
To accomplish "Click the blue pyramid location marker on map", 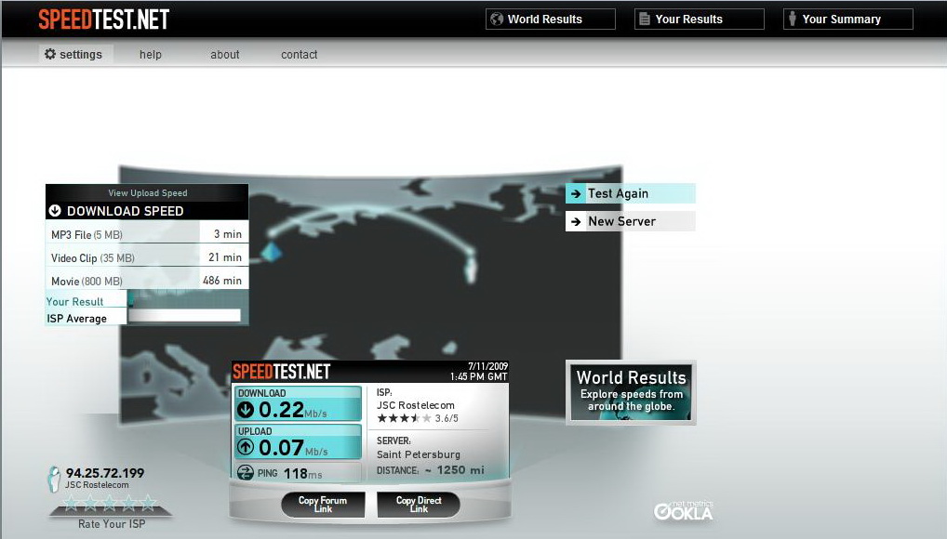I will (x=272, y=251).
